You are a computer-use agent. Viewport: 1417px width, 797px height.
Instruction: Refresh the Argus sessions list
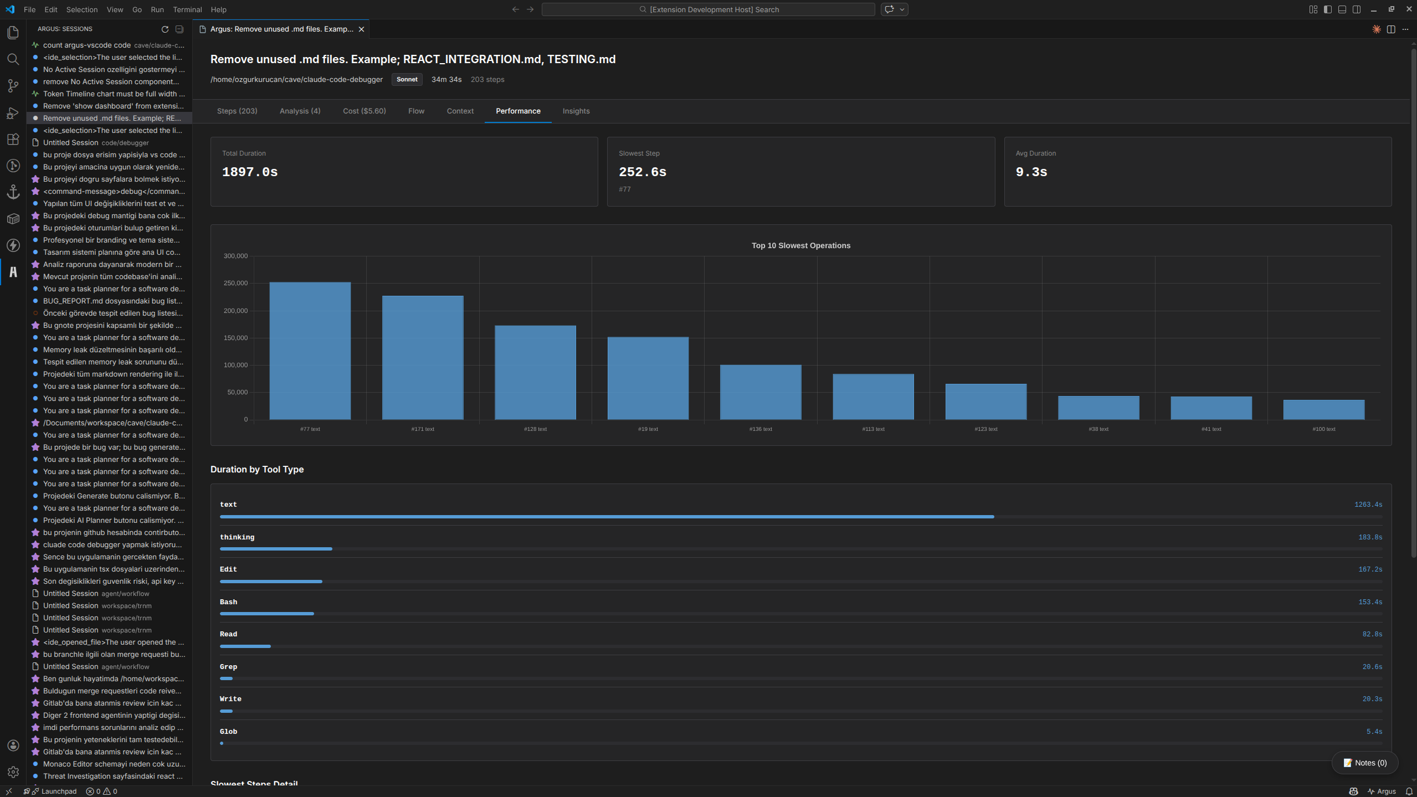click(165, 29)
